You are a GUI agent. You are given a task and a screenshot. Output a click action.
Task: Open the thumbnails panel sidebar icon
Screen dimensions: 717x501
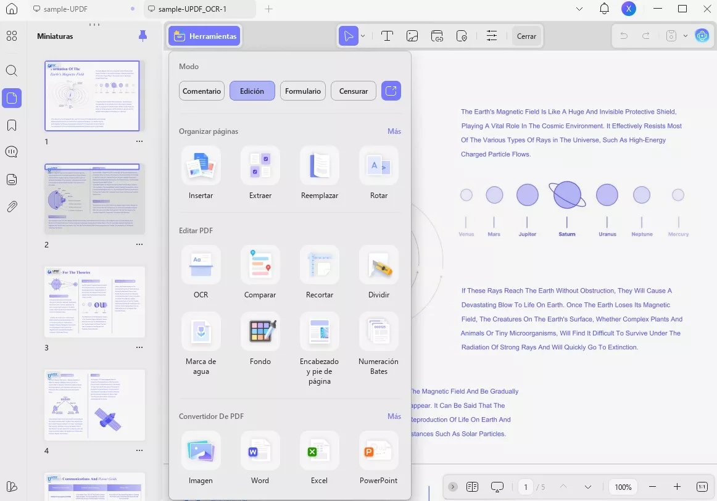[x=12, y=98]
